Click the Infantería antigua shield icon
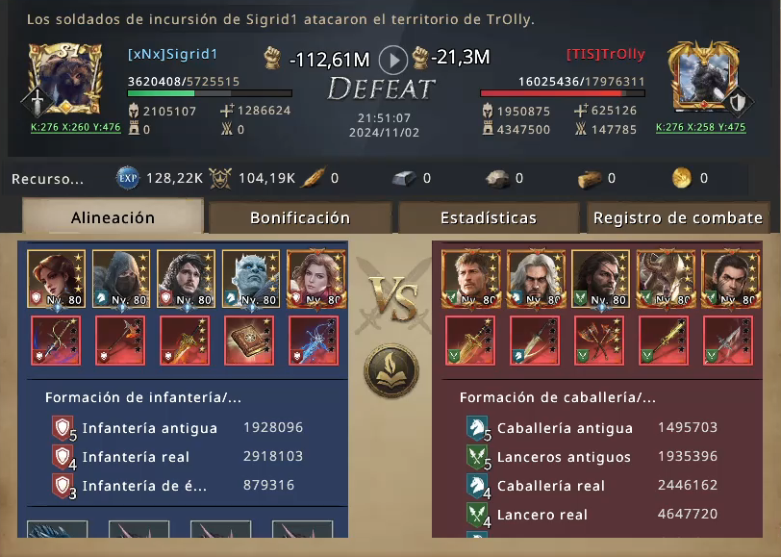The height and width of the screenshot is (557, 781). [x=63, y=428]
